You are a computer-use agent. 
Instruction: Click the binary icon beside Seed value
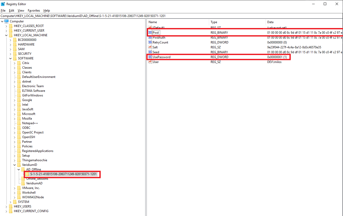coord(150,52)
